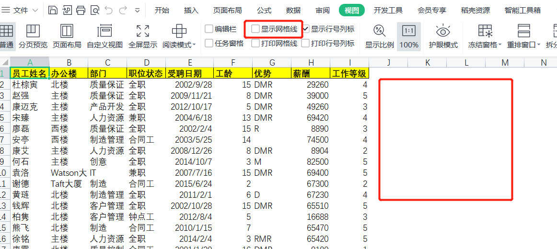Check the Print Gridlines (打印网格线) option
557x249 pixels.
[256, 44]
